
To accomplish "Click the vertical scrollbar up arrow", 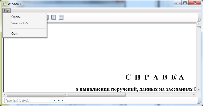I will (x=199, y=24).
